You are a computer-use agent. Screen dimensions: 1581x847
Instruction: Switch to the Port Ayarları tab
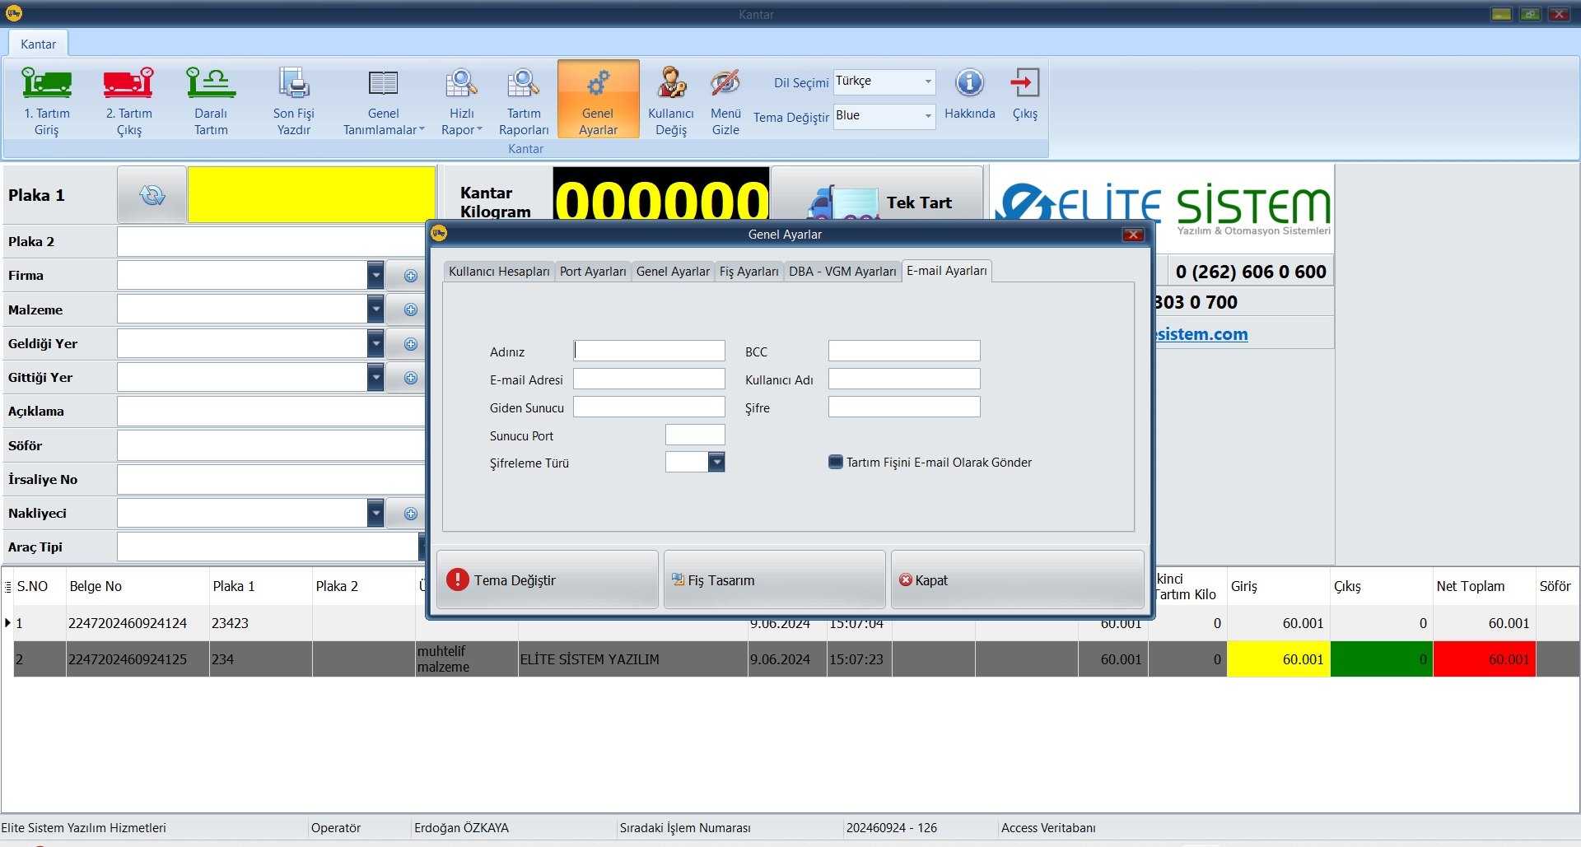point(593,272)
